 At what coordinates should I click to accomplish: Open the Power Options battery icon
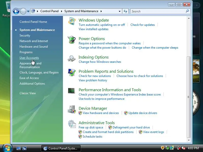click(x=72, y=40)
